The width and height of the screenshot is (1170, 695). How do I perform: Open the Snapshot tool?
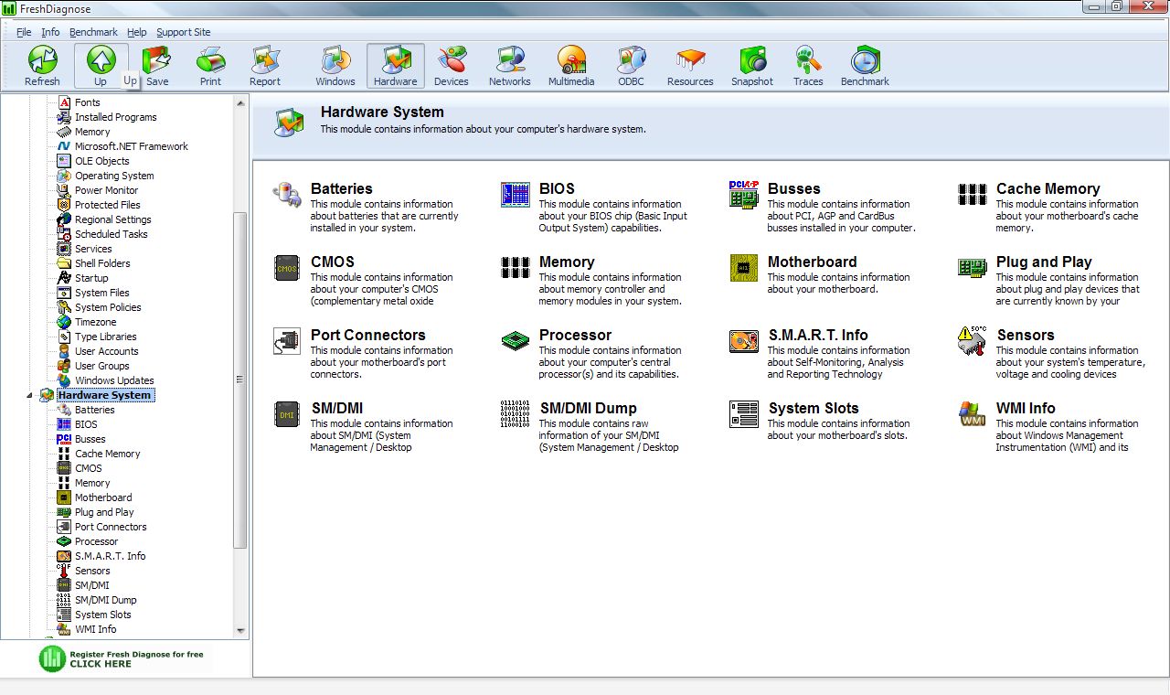752,66
